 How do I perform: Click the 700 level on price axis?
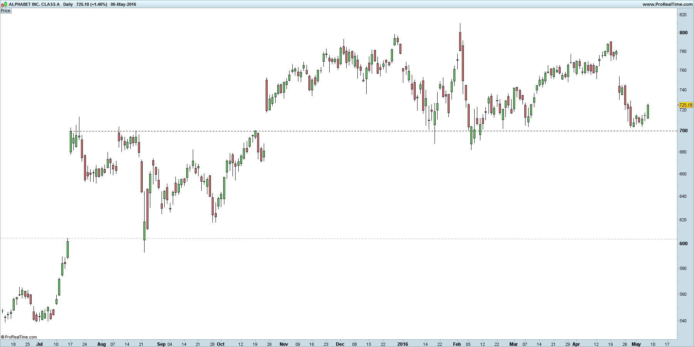683,131
